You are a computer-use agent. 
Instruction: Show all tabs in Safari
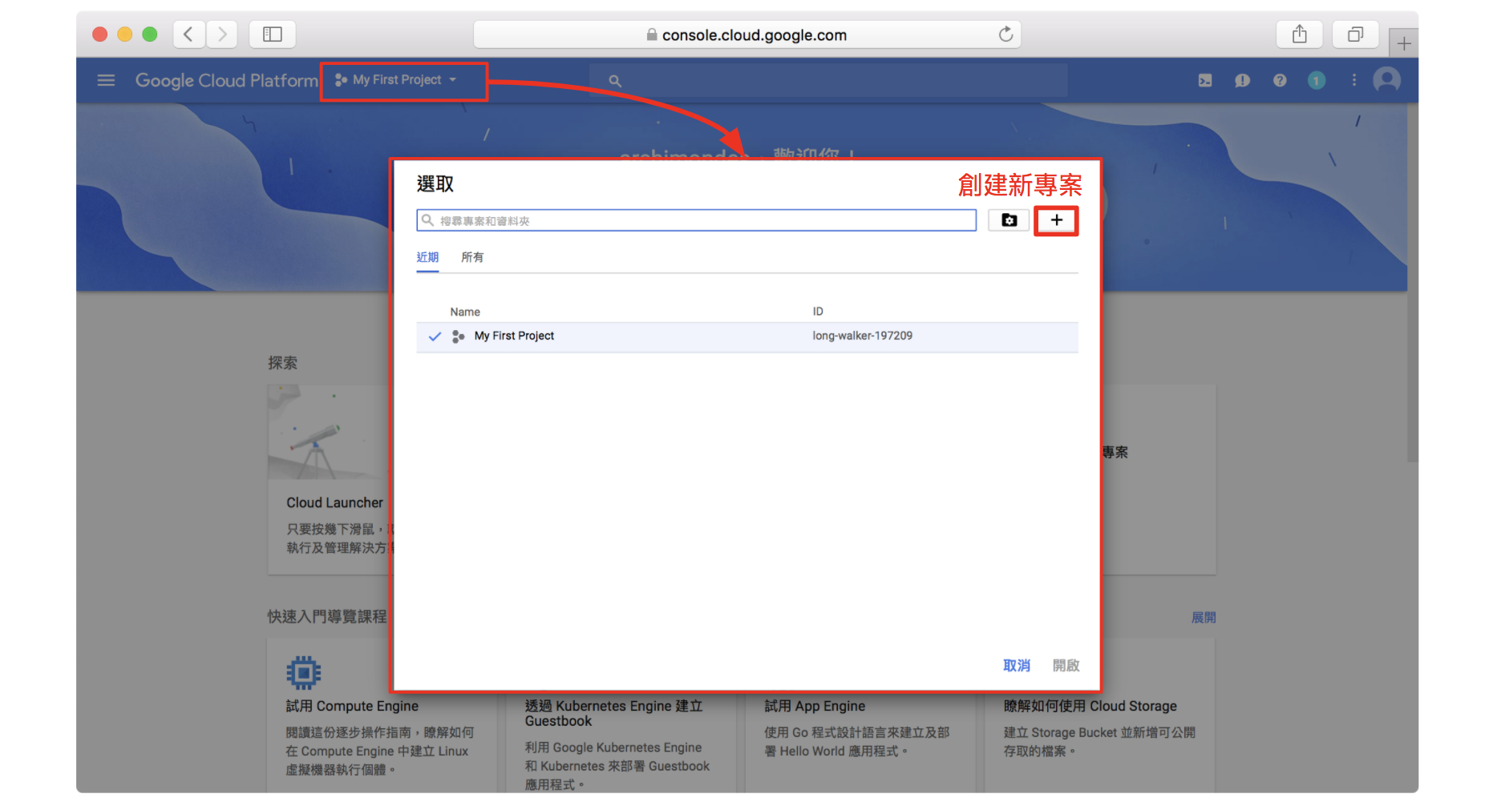point(1355,34)
